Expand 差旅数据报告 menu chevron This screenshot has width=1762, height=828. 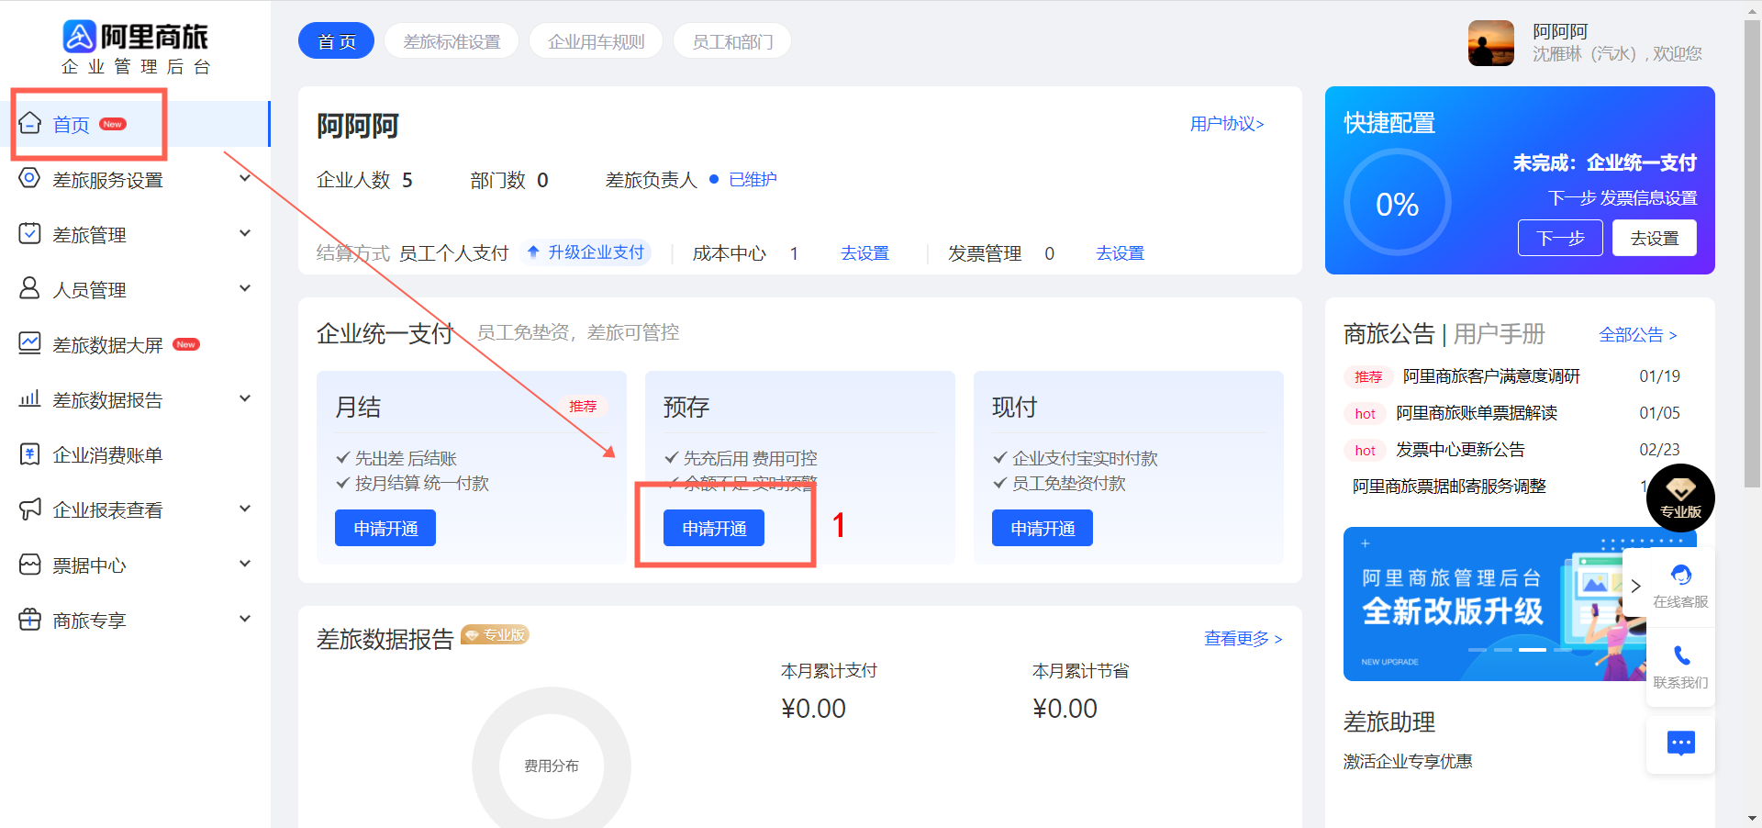pos(245,399)
